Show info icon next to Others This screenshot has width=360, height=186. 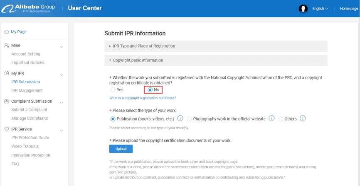[303, 118]
